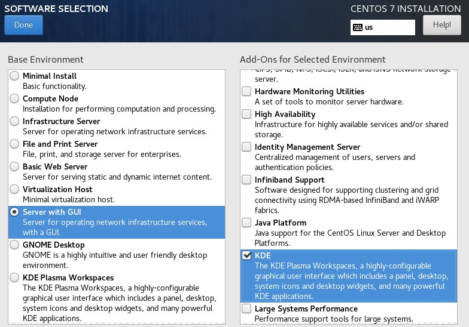This screenshot has width=469, height=327.
Task: Click 'Server for operating network infrastructure services.' under Infrastructure Server
Action: tap(115, 131)
